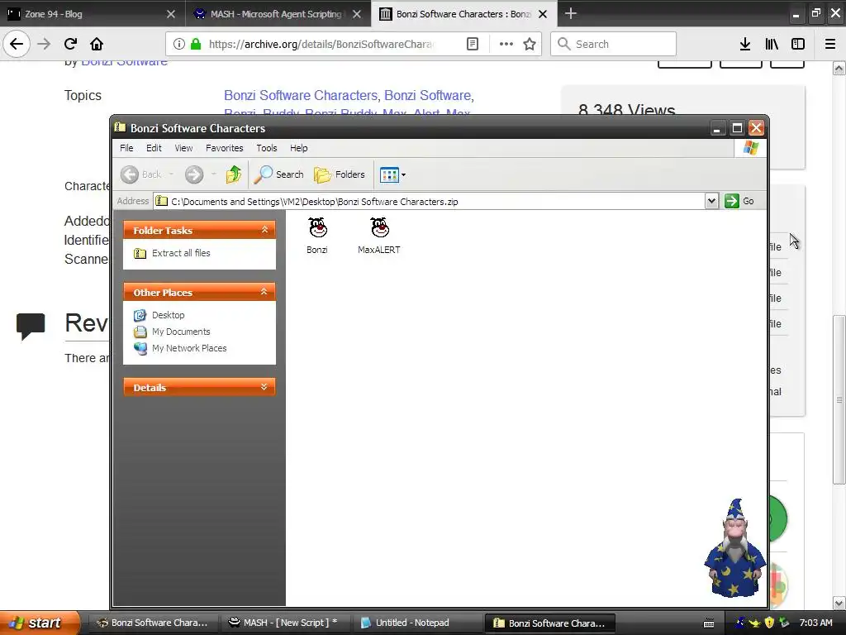
Task: Open Explorer Search pane
Action: pyautogui.click(x=279, y=174)
